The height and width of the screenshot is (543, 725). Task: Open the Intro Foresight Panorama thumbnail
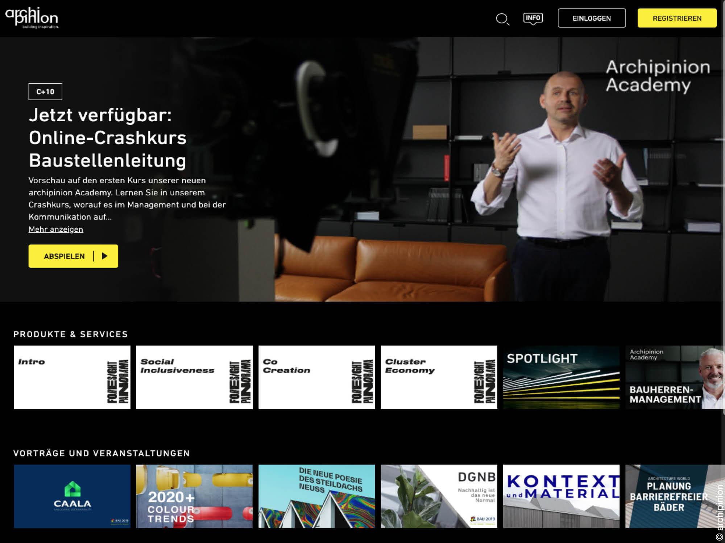[x=72, y=377]
